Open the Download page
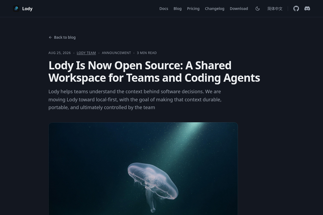The height and width of the screenshot is (215, 323). (239, 9)
